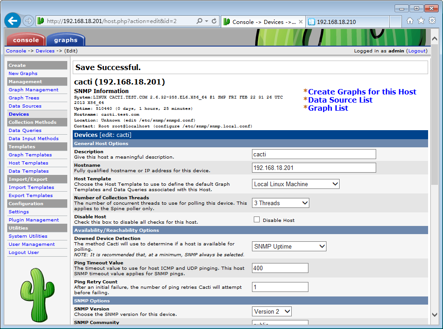443x329 pixels.
Task: Open Export Templates in sidebar
Action: pos(31,196)
